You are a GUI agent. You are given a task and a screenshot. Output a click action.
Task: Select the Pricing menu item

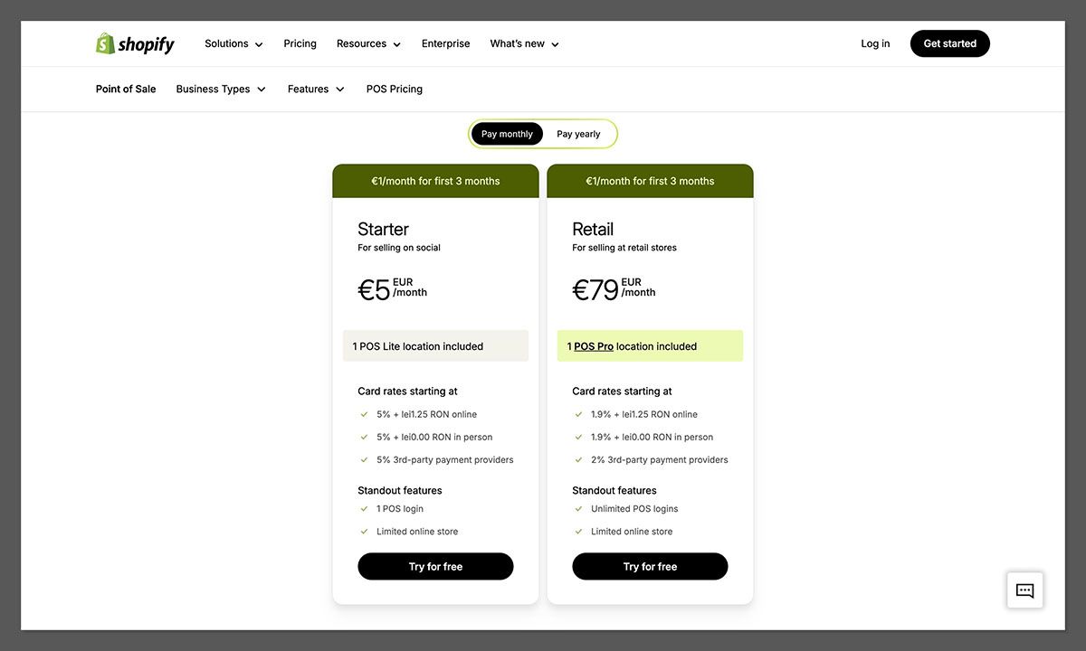[300, 42]
